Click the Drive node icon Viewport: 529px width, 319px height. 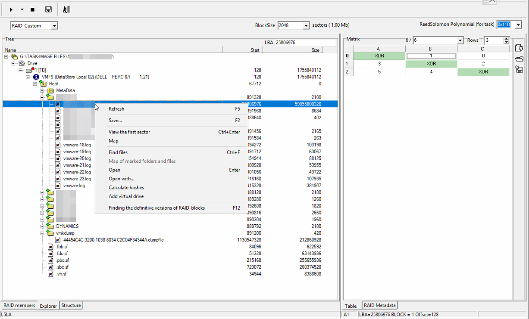pyautogui.click(x=22, y=63)
